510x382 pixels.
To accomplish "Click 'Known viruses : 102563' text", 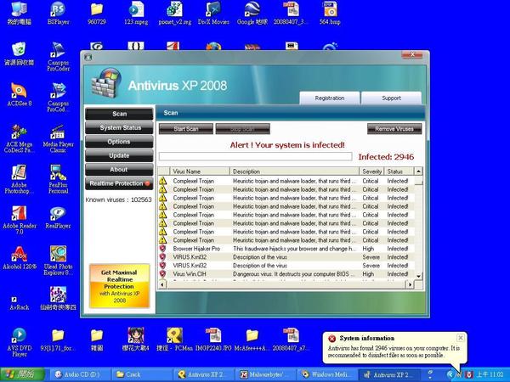I will pyautogui.click(x=119, y=199).
